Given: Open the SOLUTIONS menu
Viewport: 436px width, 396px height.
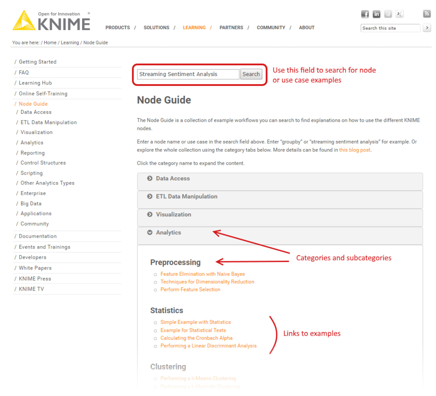Looking at the screenshot, I should (156, 27).
